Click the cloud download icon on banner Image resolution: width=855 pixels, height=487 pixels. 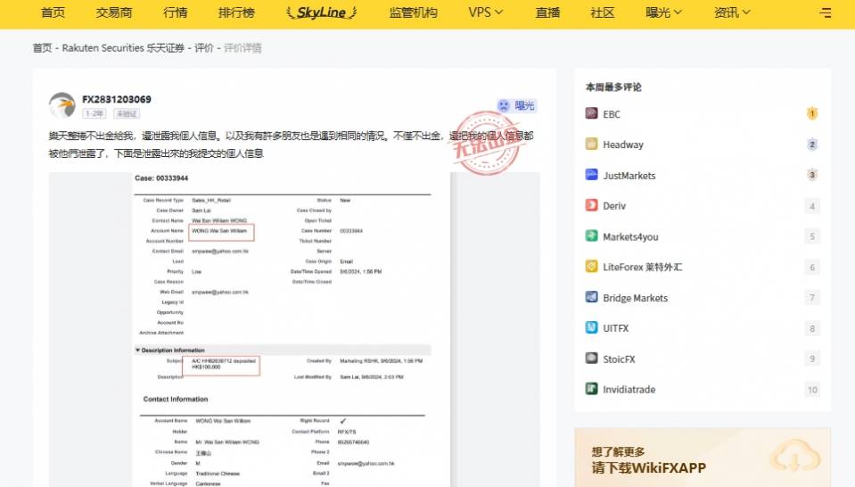pyautogui.click(x=795, y=457)
